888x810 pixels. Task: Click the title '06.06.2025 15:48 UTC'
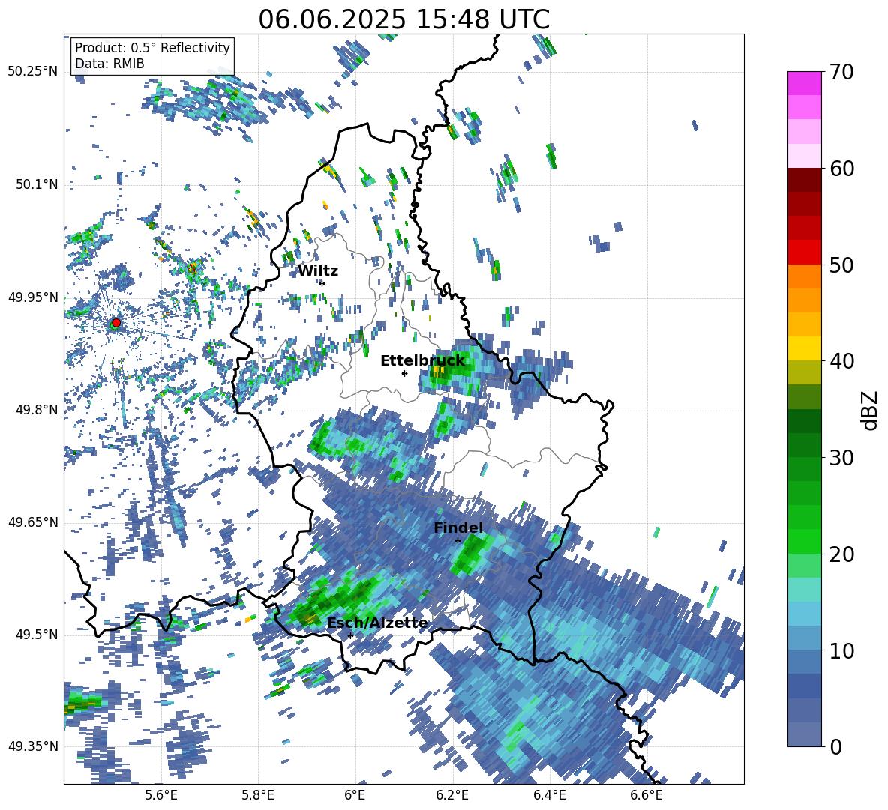click(x=403, y=19)
